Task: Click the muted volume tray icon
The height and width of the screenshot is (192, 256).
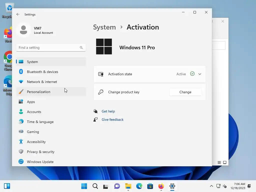Action: (225, 186)
